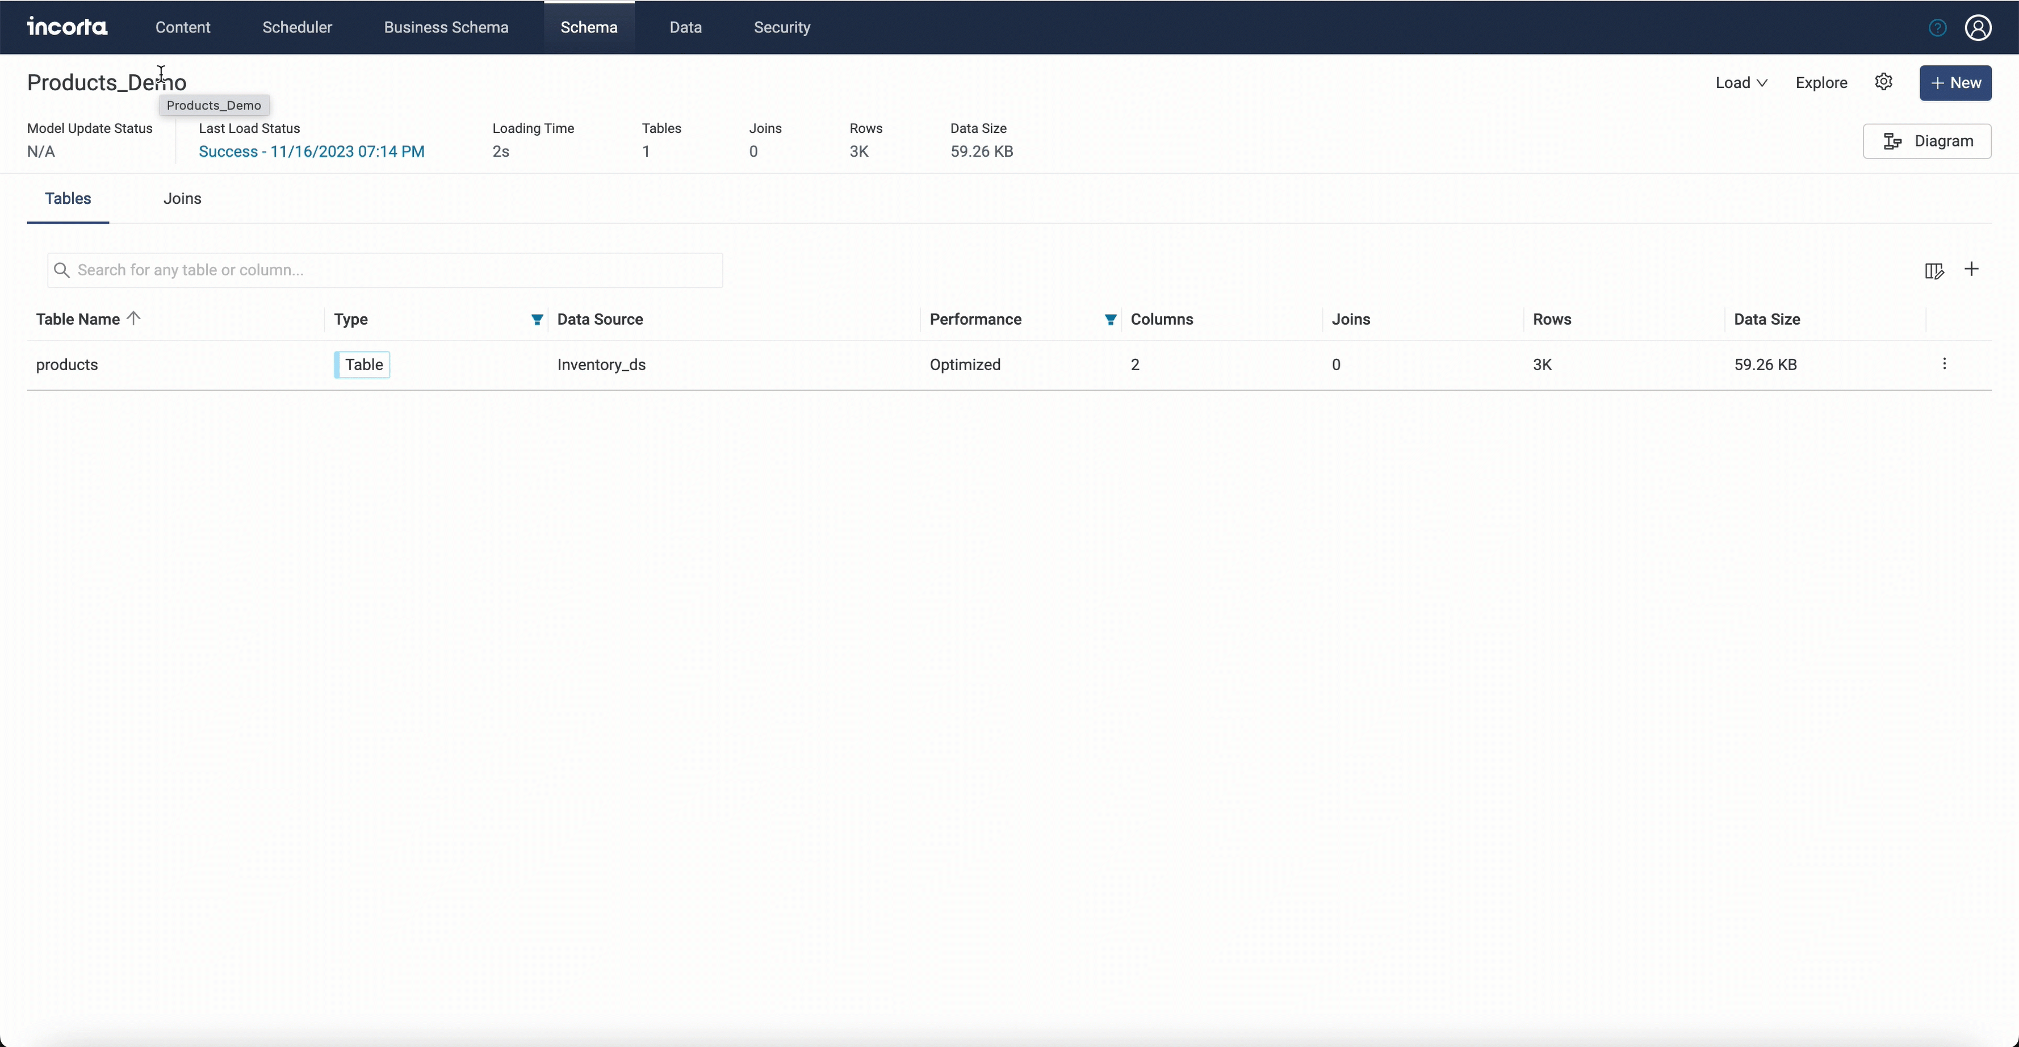Open the products table row

click(x=68, y=365)
